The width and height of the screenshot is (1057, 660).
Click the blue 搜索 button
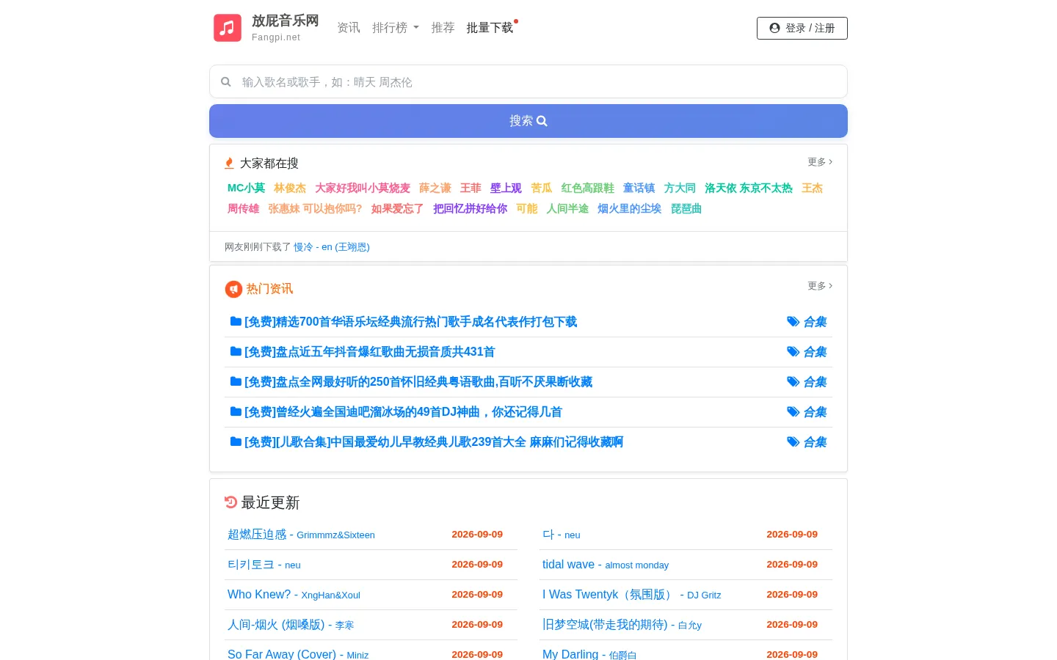point(528,121)
